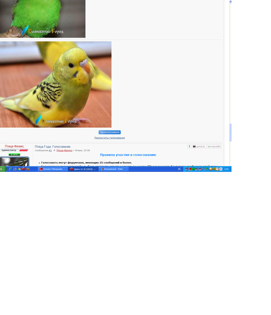This screenshot has width=271, height=315.
Task: Open the Птица Феникс avatar image
Action: [x=14, y=161]
